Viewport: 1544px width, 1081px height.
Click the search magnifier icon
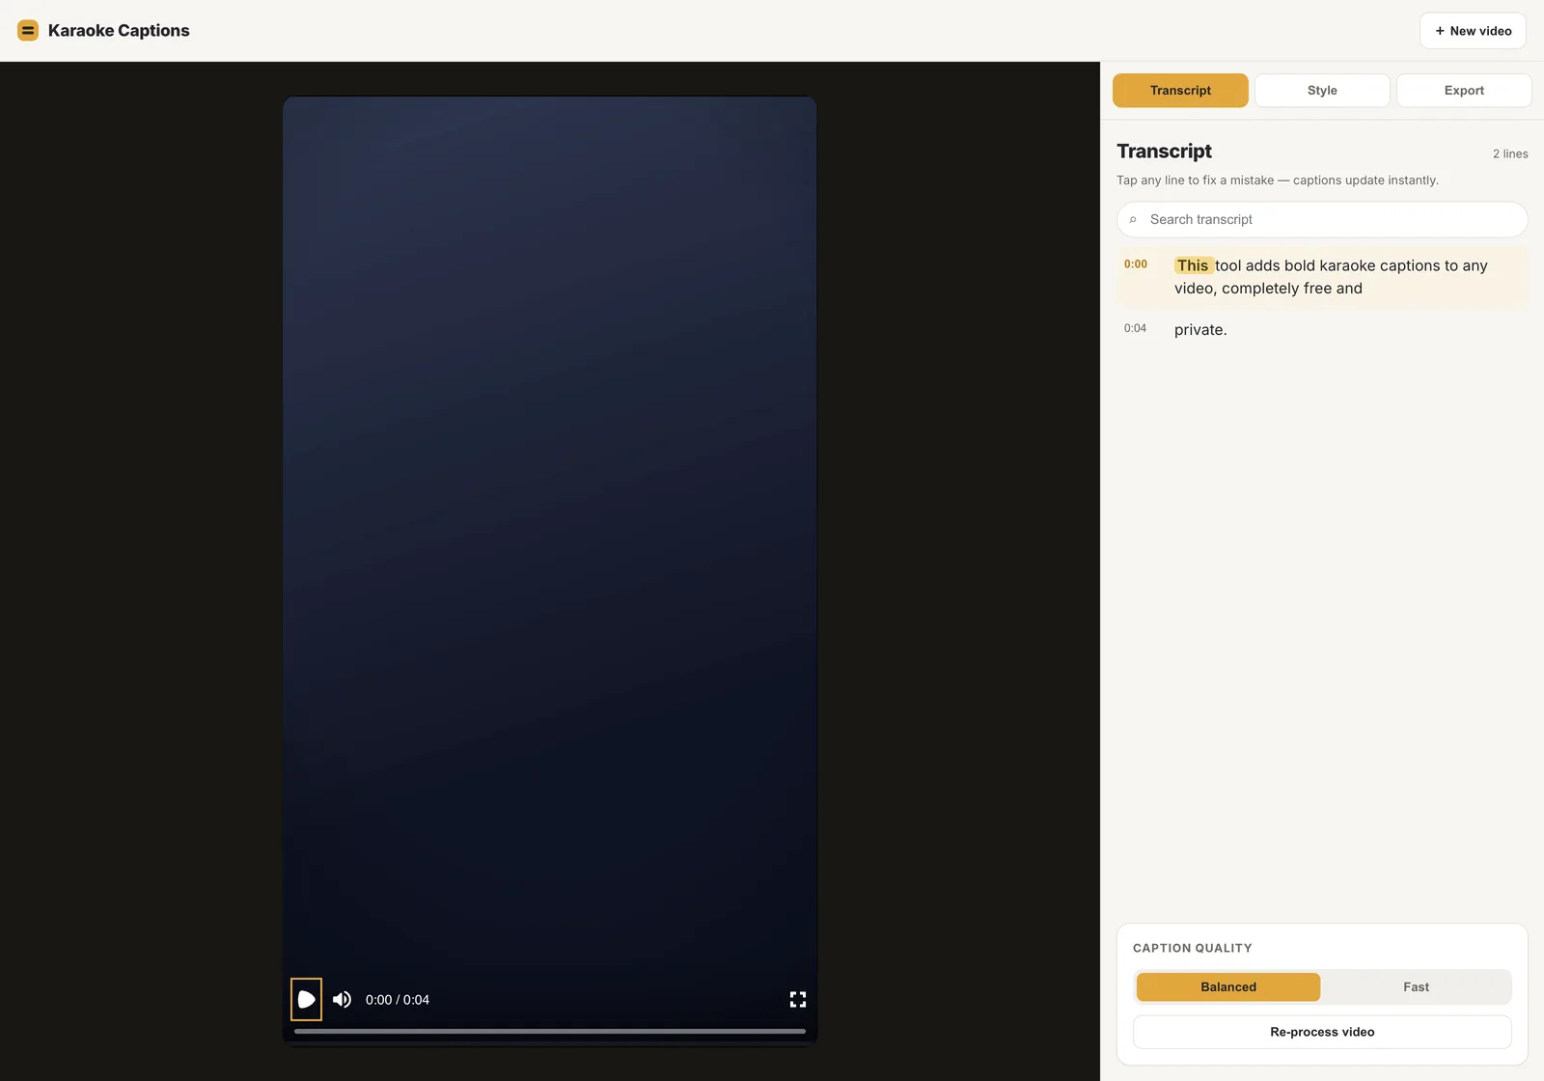1133,219
